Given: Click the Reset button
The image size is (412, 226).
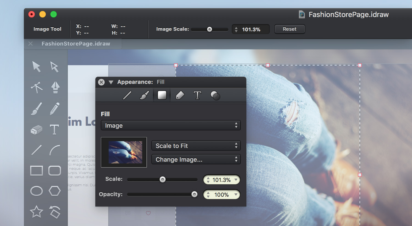Looking at the screenshot, I should [289, 29].
